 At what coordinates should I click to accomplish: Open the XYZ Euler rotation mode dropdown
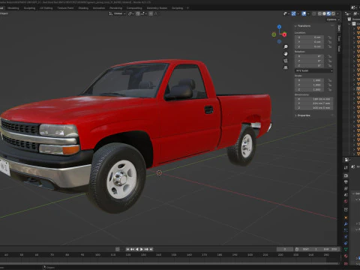click(314, 71)
